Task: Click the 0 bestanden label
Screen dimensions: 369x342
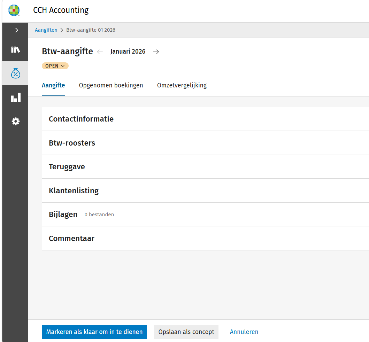Action: pos(99,215)
